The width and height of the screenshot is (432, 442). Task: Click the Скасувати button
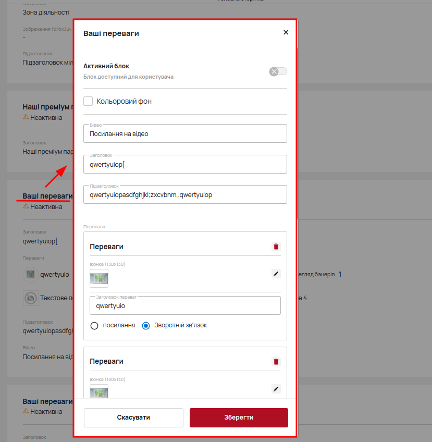pos(133,418)
